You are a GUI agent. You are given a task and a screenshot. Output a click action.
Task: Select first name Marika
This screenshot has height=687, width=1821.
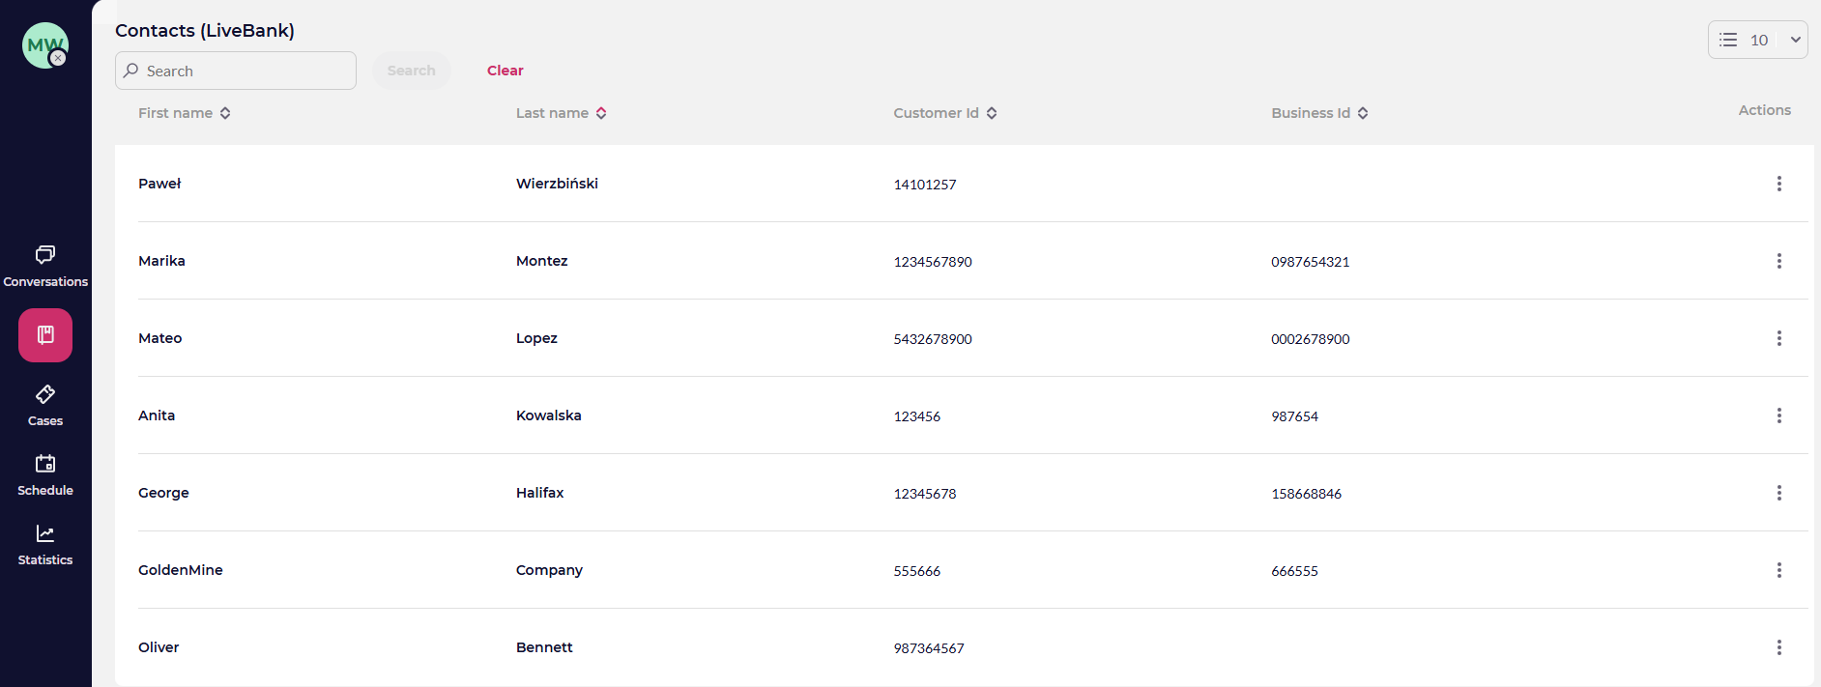[x=161, y=261]
